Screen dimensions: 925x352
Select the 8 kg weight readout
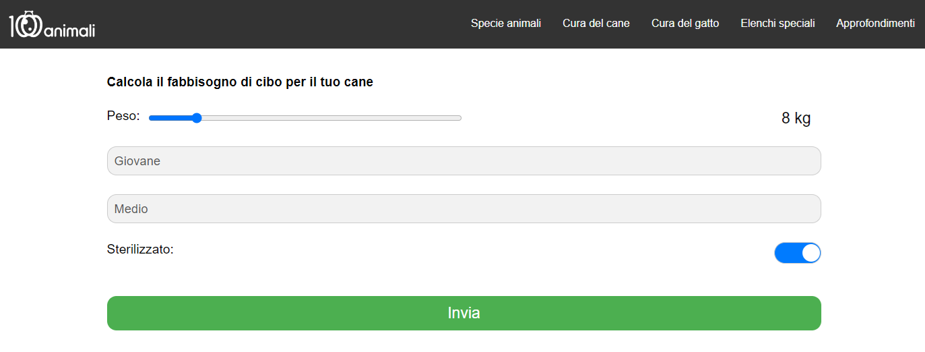point(796,119)
